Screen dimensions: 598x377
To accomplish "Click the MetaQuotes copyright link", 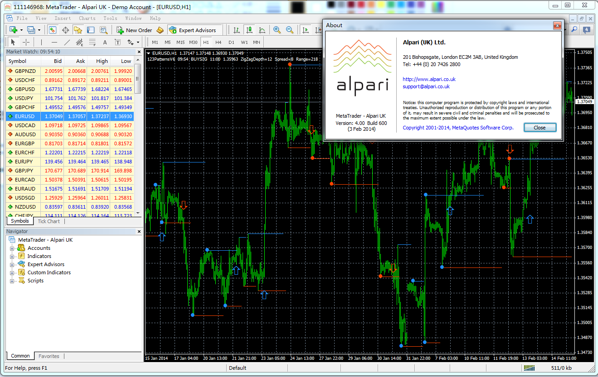I will click(458, 128).
